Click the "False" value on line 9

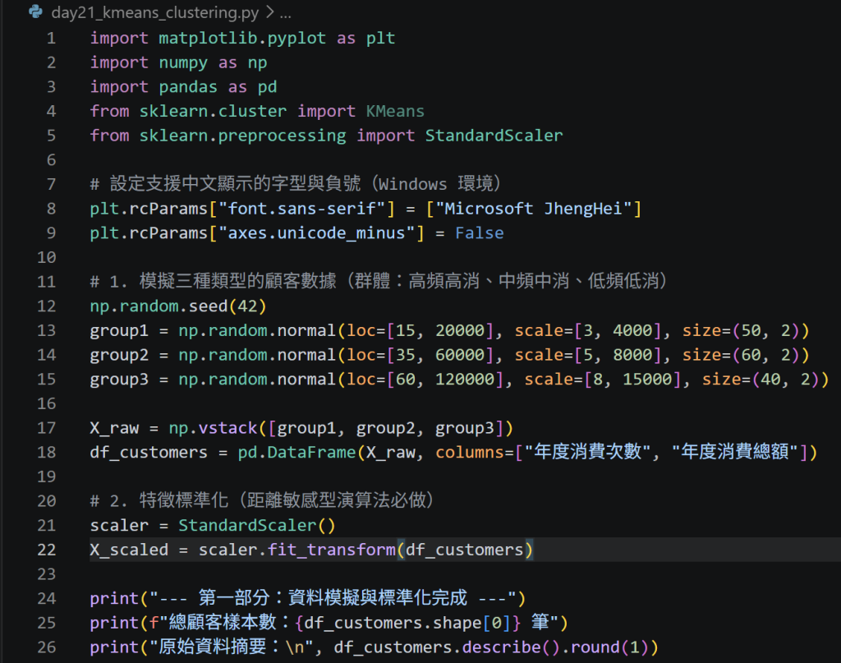(x=480, y=233)
